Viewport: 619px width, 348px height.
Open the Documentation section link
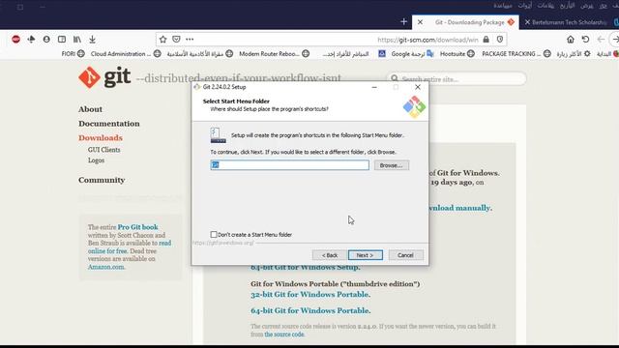point(109,124)
